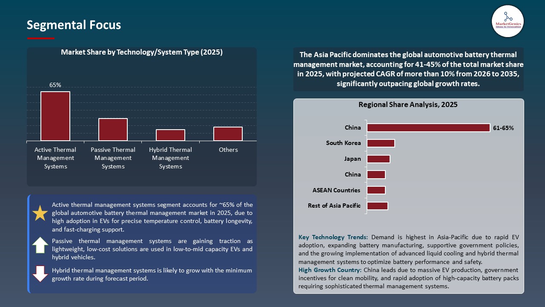This screenshot has height=307, width=545.
Task: Select the gold star icon beside Active systems text
Action: [x=40, y=213]
